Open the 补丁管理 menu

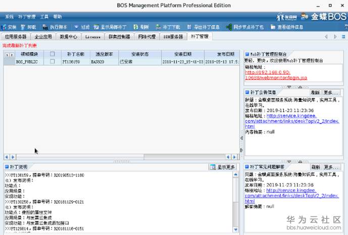[27, 17]
